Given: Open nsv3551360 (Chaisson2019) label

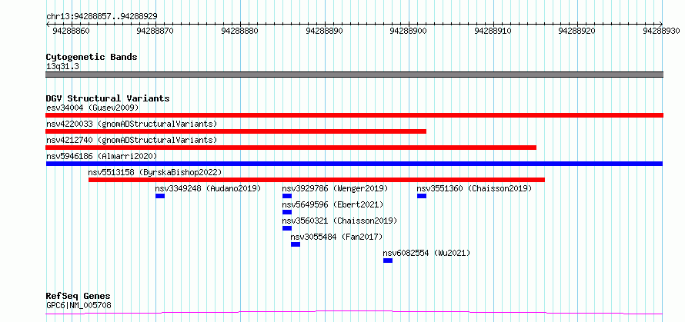Looking at the screenshot, I should (474, 188).
